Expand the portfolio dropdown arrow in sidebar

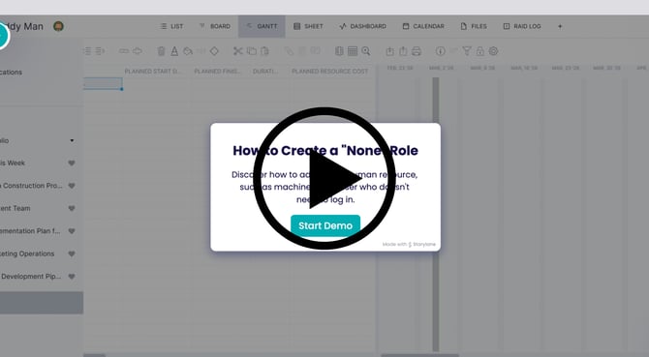point(72,140)
